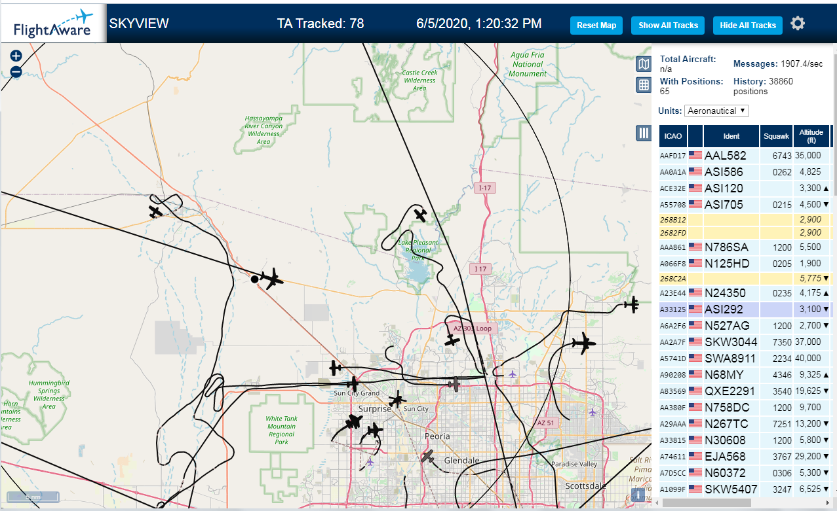
Task: Select the ASI586 aircraft row
Action: [747, 172]
